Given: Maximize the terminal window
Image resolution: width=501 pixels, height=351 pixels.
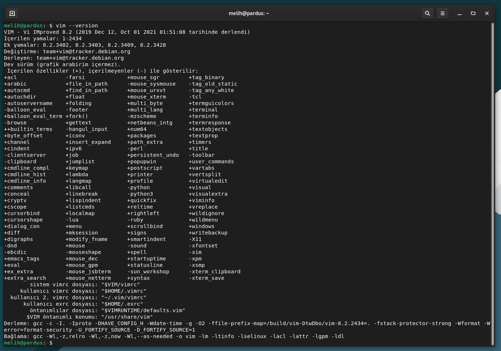Looking at the screenshot, I should click(473, 13).
